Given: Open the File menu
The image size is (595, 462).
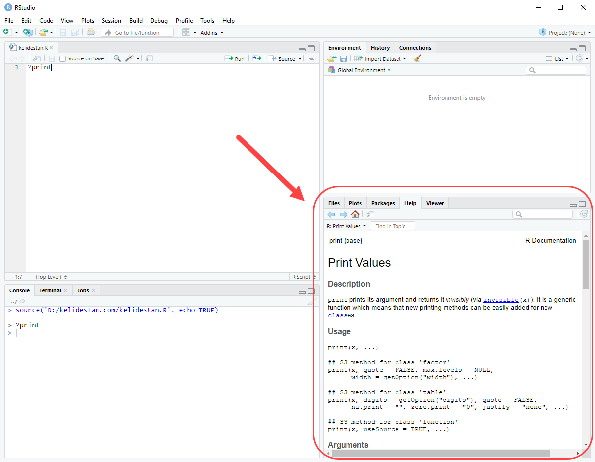Looking at the screenshot, I should [9, 21].
